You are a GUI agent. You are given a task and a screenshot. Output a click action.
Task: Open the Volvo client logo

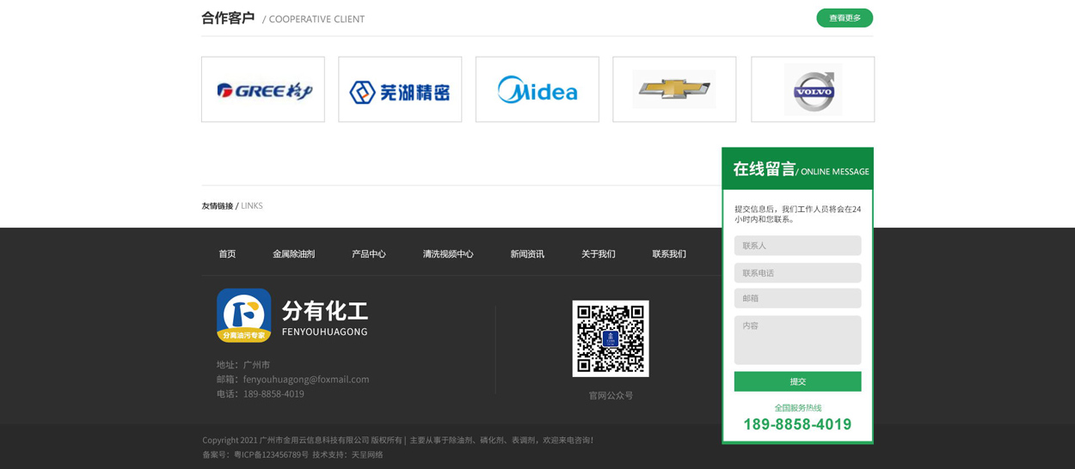[x=813, y=89]
